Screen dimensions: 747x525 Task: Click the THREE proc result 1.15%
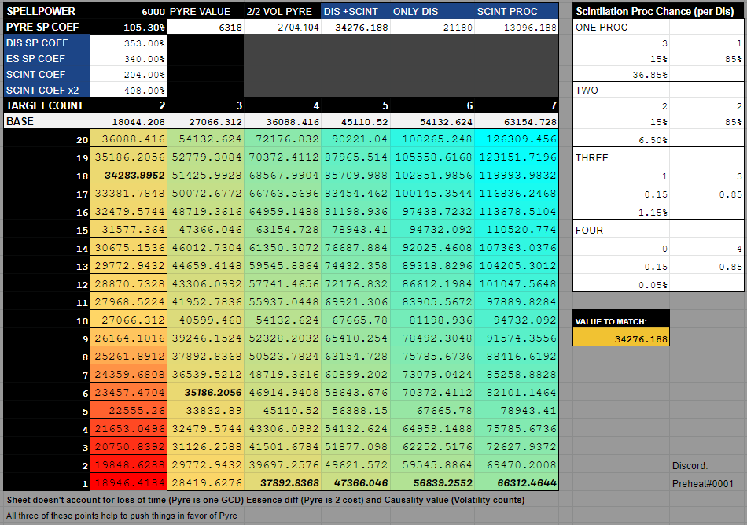[x=621, y=213]
